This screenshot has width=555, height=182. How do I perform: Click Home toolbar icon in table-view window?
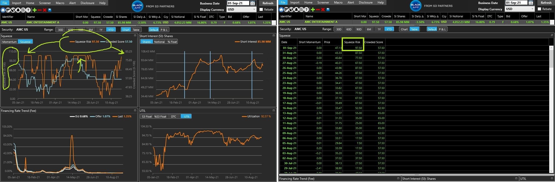tap(281, 10)
